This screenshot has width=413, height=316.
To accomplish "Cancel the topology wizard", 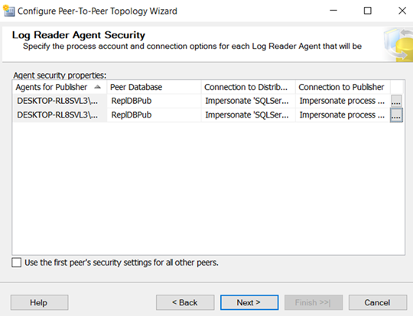I will (378, 302).
